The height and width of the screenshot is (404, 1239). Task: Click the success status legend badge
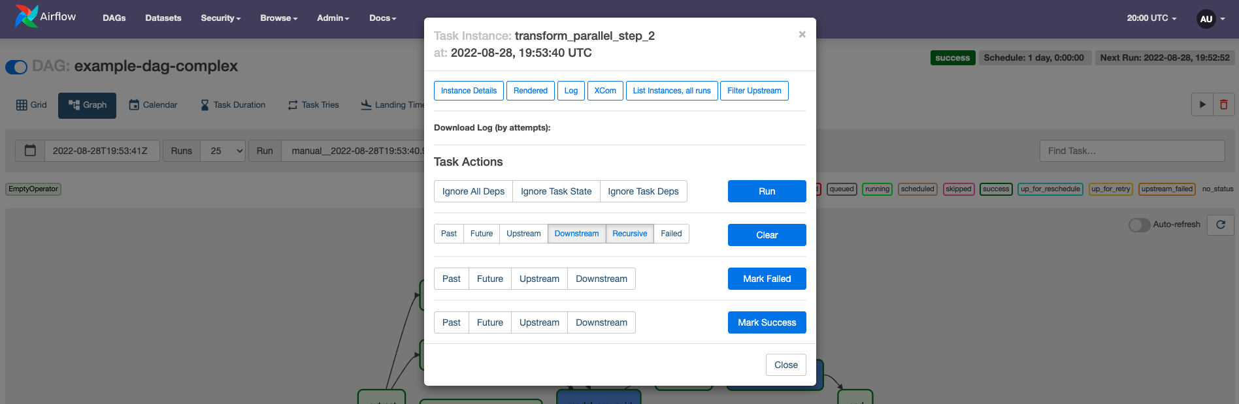tap(996, 189)
